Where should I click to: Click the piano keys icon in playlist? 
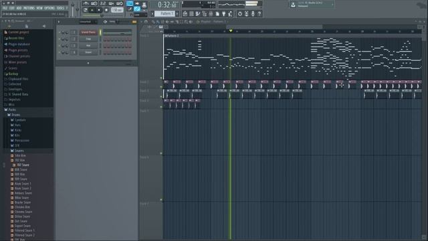pyautogui.click(x=160, y=27)
